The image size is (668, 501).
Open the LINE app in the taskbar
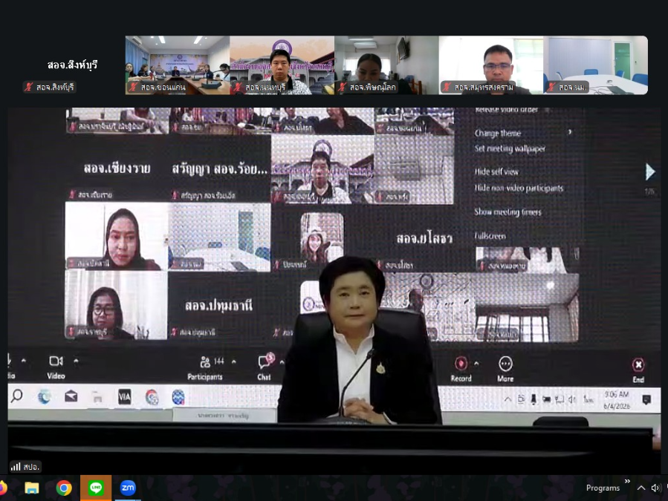(96, 488)
